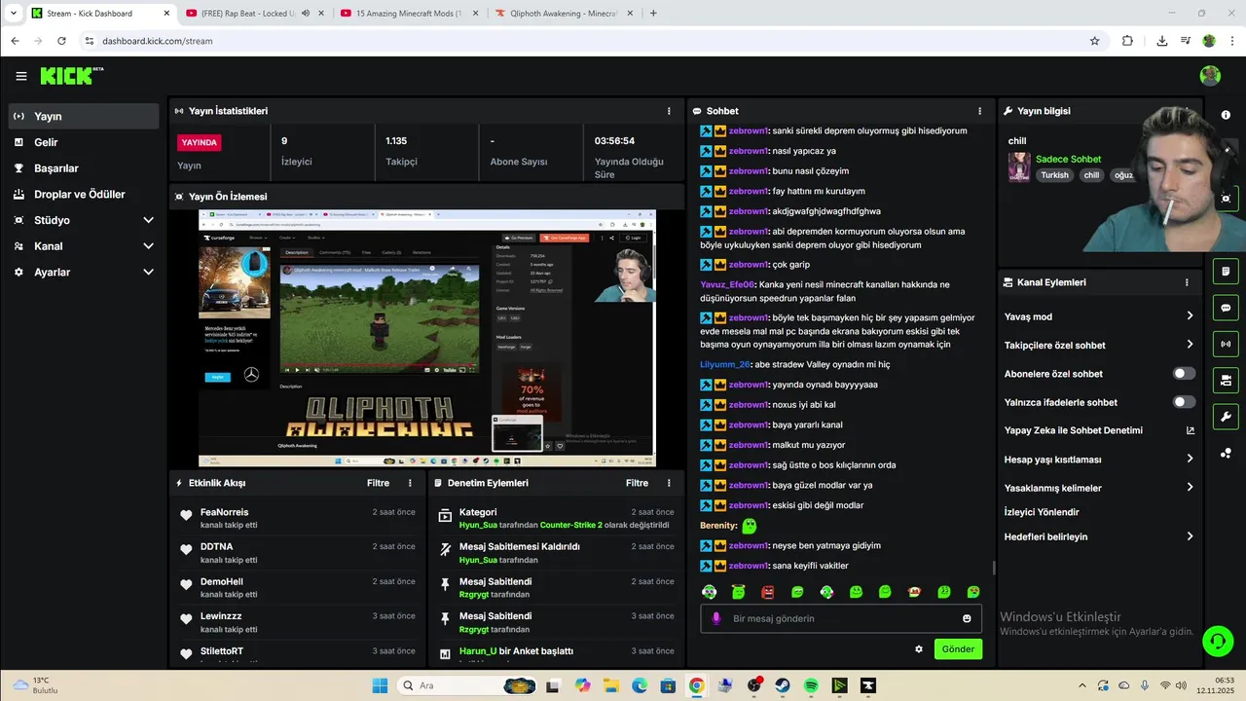1246x701 pixels.
Task: Click the stream preview icon in right sidebar
Action: pos(1226,199)
